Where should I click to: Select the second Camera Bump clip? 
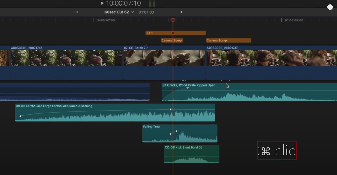click(x=228, y=40)
